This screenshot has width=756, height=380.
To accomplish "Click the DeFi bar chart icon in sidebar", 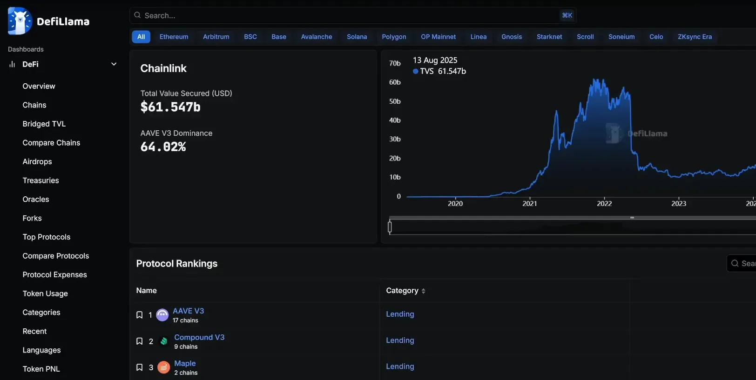I will point(12,64).
